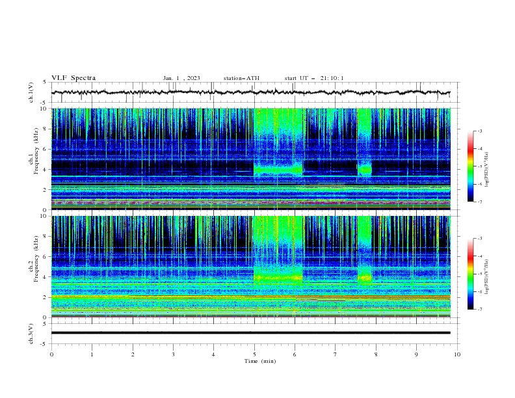Click the ch.2 colorbar "log(PSD)(V²/Hz)" label

(486, 276)
